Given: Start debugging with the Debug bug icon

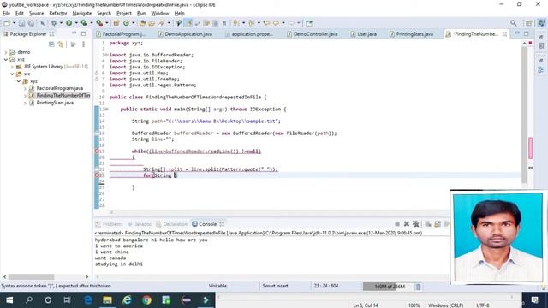Looking at the screenshot, I should 54,23.
